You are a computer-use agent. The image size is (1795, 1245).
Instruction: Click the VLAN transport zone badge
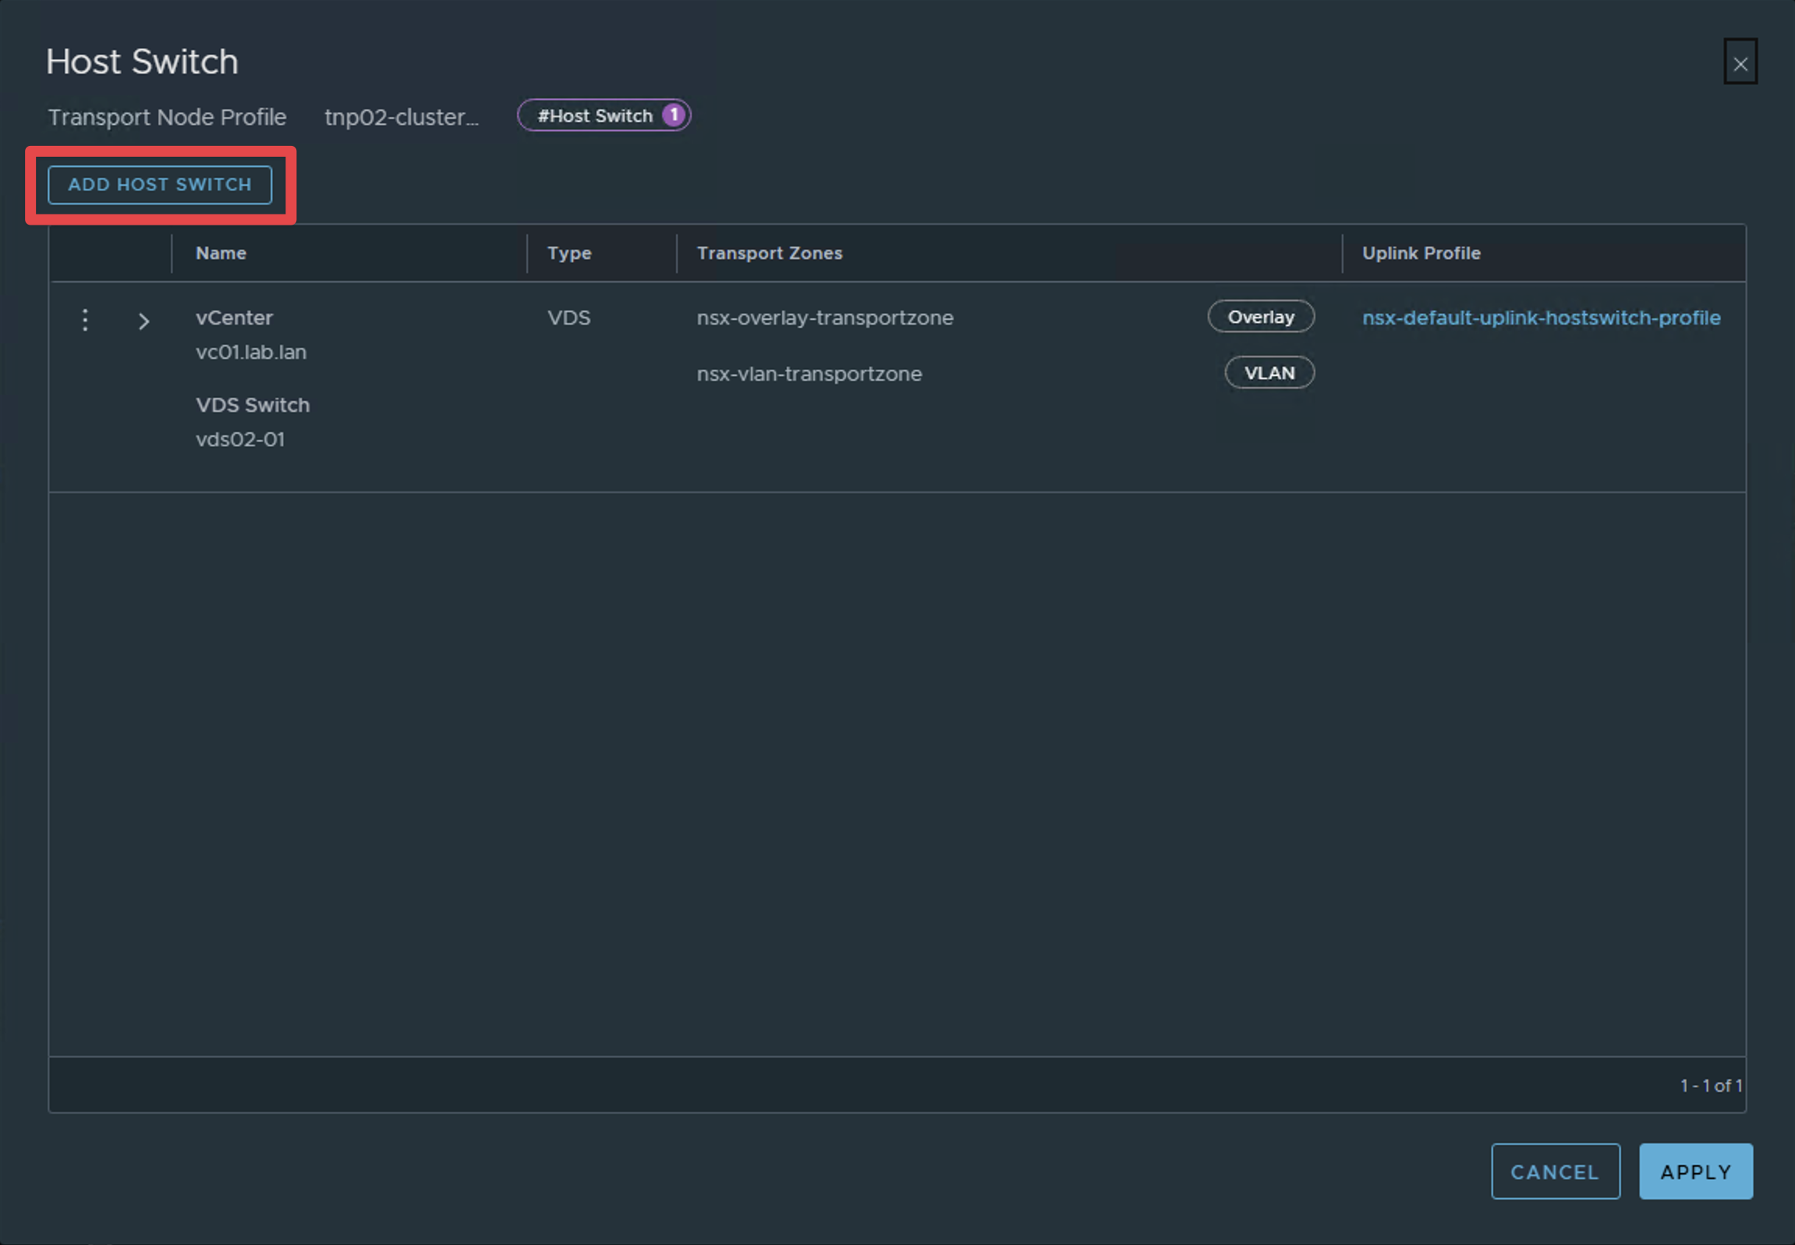[x=1269, y=372]
